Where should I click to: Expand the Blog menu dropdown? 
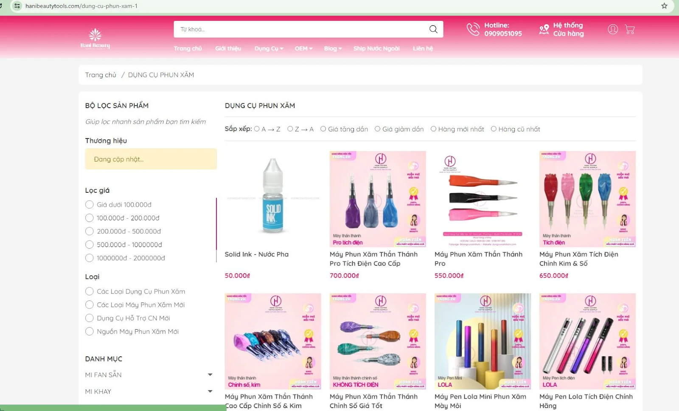[x=333, y=48]
